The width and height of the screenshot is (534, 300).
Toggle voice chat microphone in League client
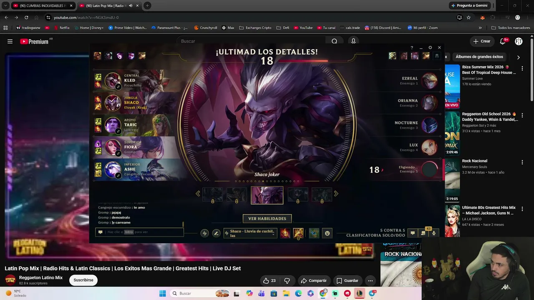click(x=434, y=233)
